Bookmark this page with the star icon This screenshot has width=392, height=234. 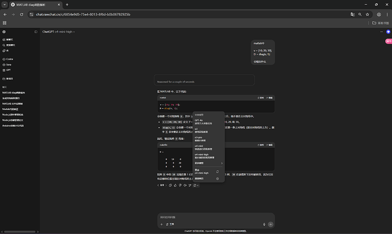[367, 15]
